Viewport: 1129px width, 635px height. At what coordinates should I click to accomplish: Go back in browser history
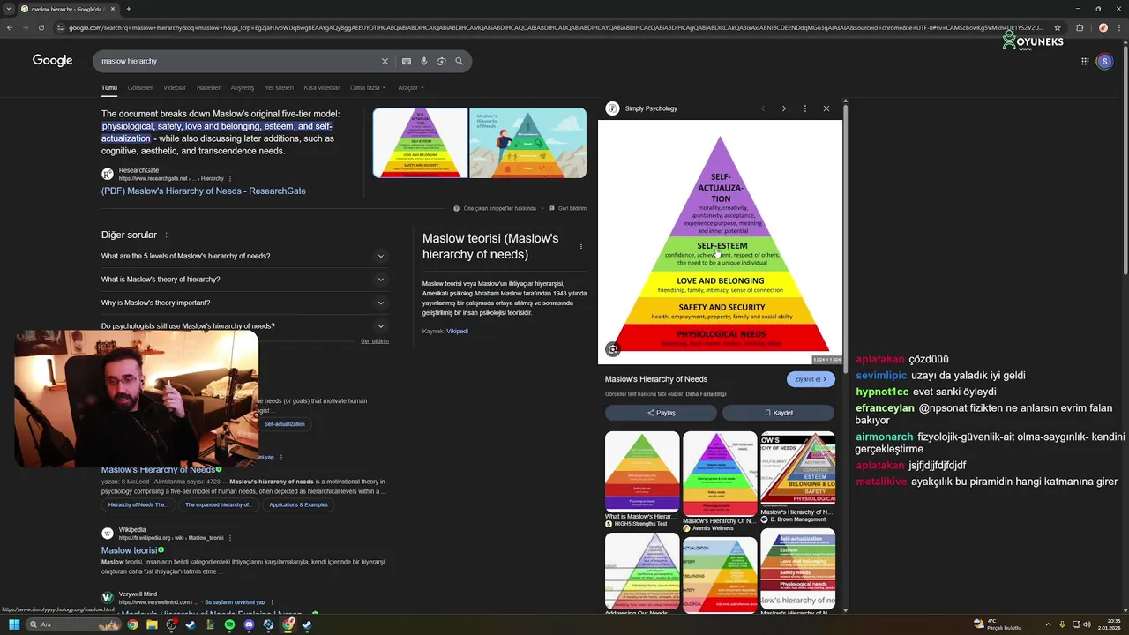pyautogui.click(x=10, y=27)
